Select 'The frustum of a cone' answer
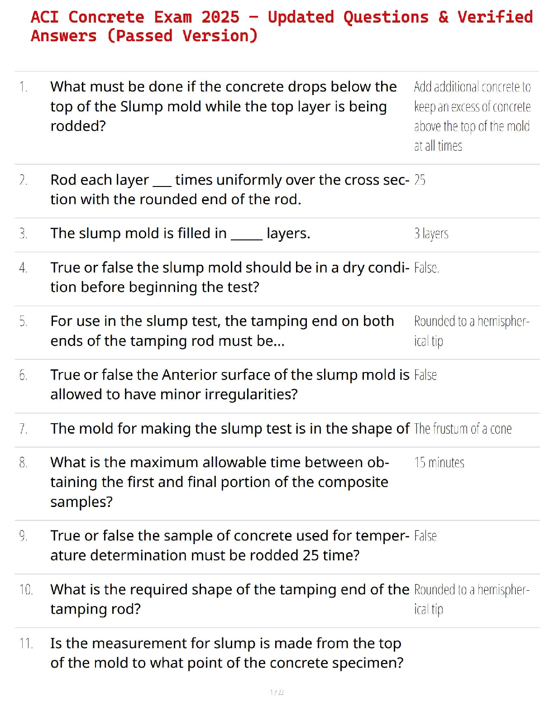This screenshot has width=554, height=717. pyautogui.click(x=463, y=429)
